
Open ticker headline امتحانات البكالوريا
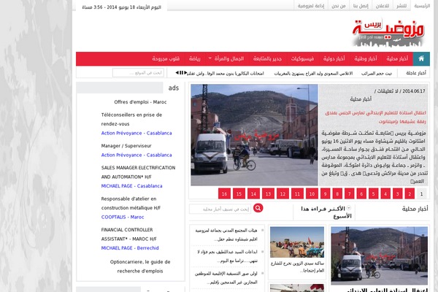tap(225, 74)
